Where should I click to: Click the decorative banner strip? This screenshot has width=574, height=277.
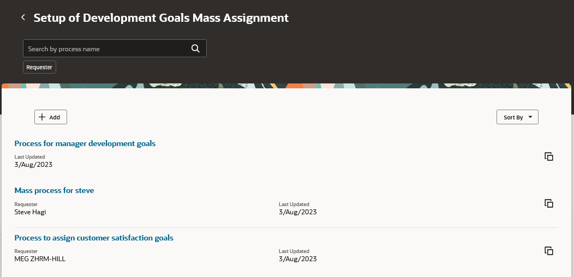click(x=286, y=86)
